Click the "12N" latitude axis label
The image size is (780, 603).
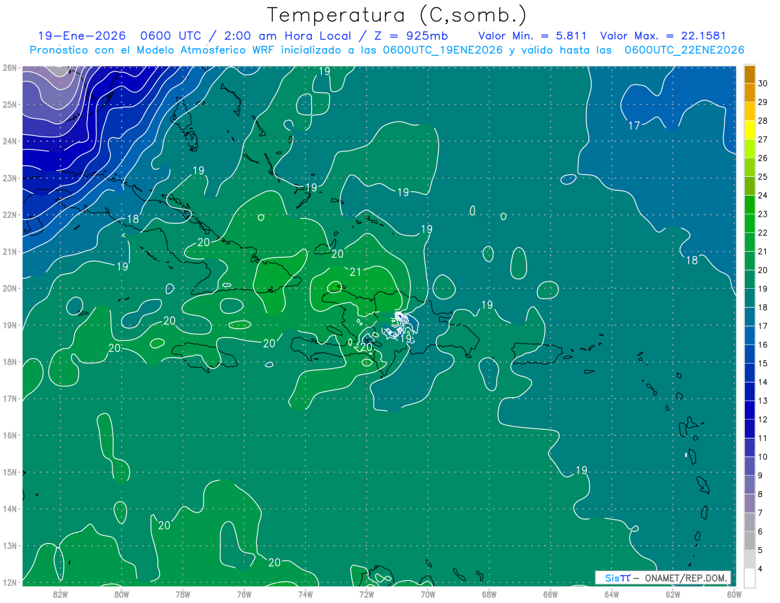10,582
